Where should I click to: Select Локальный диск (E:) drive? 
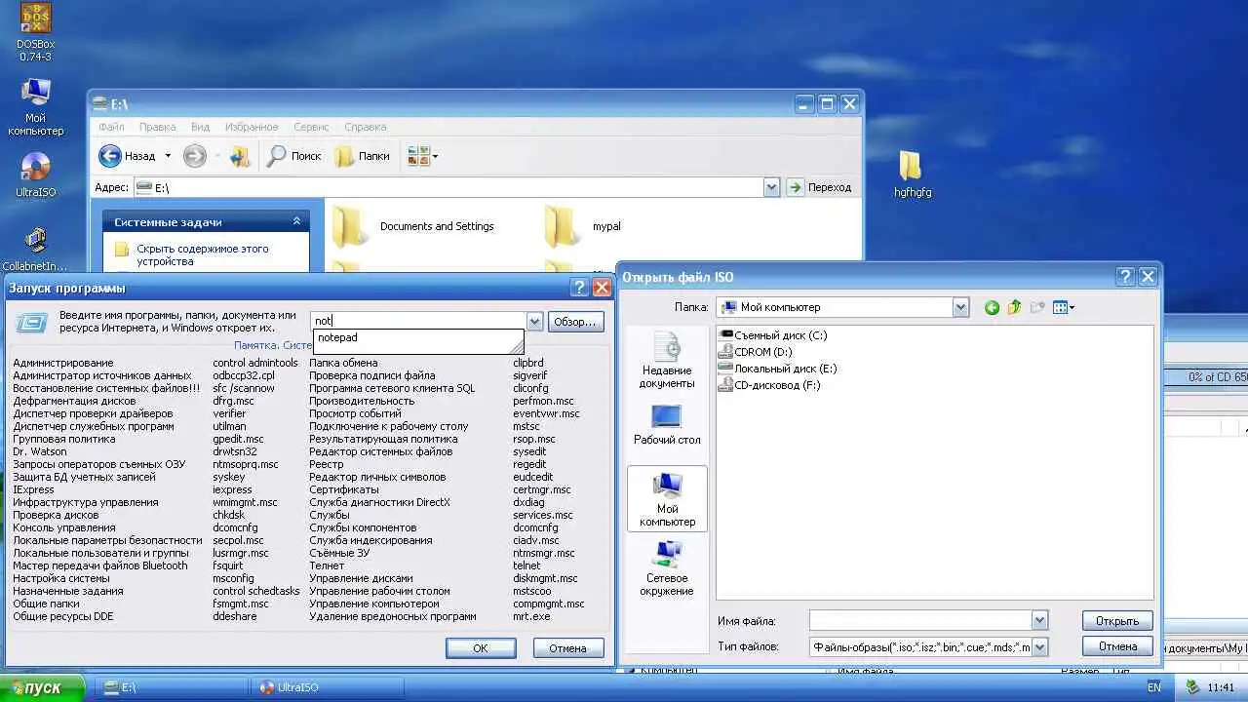click(777, 369)
